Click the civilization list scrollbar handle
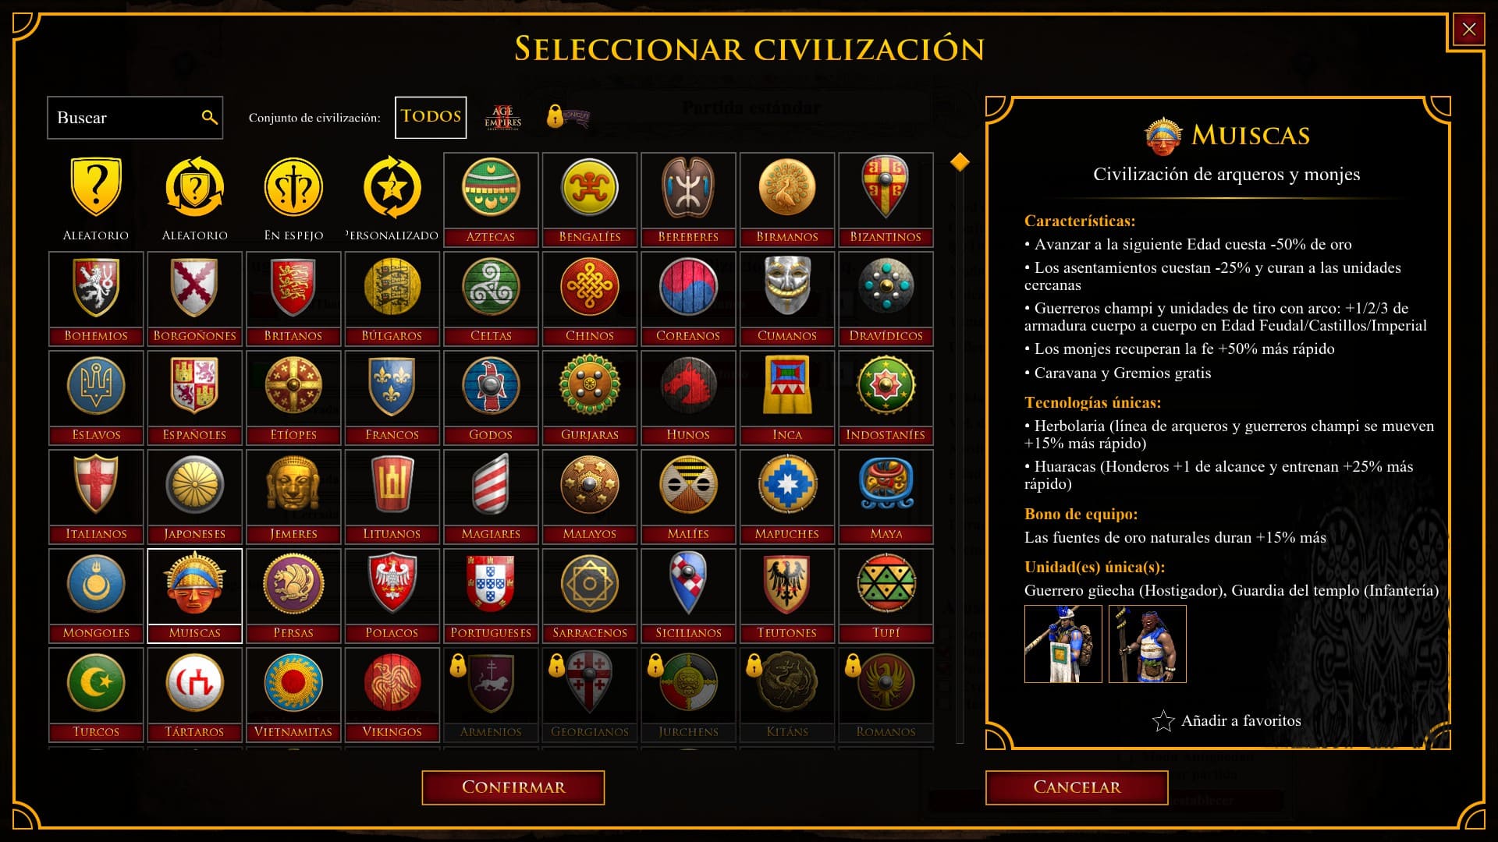The width and height of the screenshot is (1498, 842). [960, 162]
